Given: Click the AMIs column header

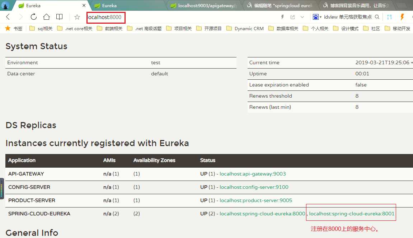Looking at the screenshot, I should click(x=109, y=160).
